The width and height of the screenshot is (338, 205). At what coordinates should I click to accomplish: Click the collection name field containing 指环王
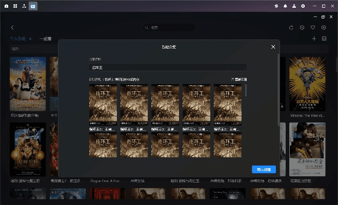167,67
